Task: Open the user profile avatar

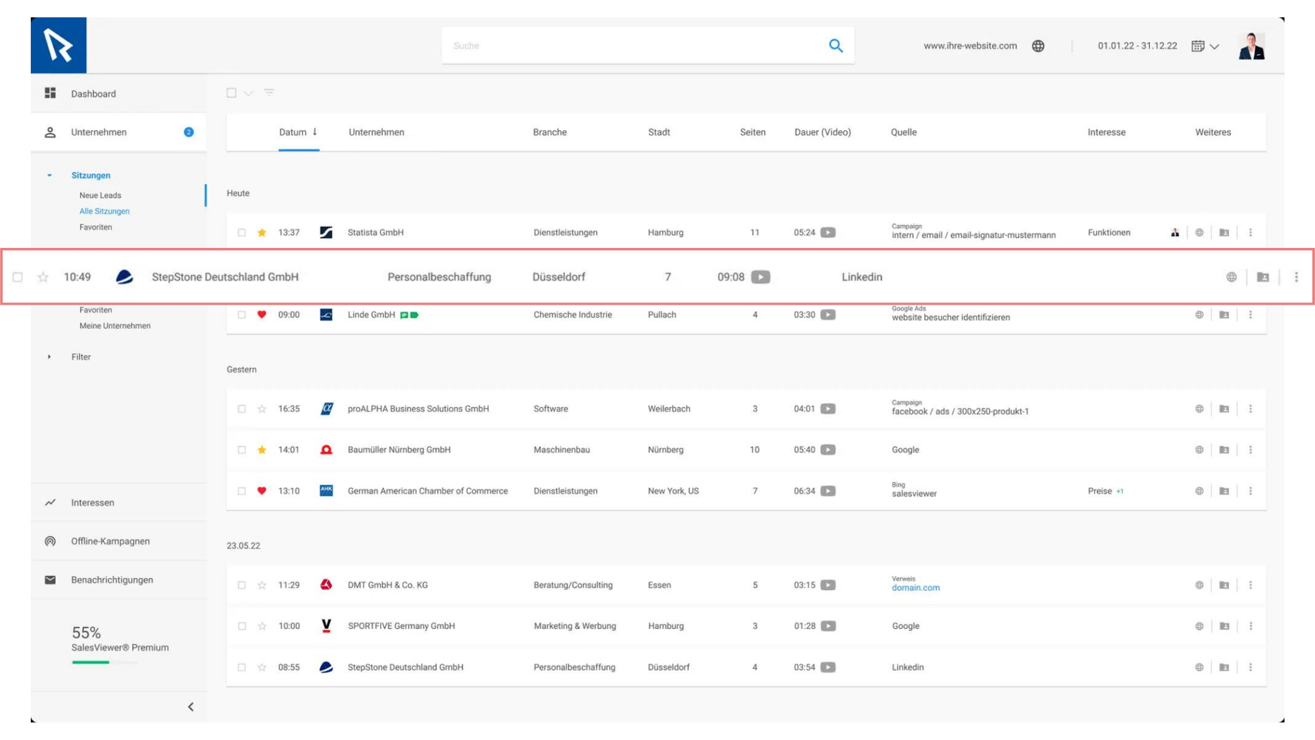Action: pyautogui.click(x=1251, y=46)
